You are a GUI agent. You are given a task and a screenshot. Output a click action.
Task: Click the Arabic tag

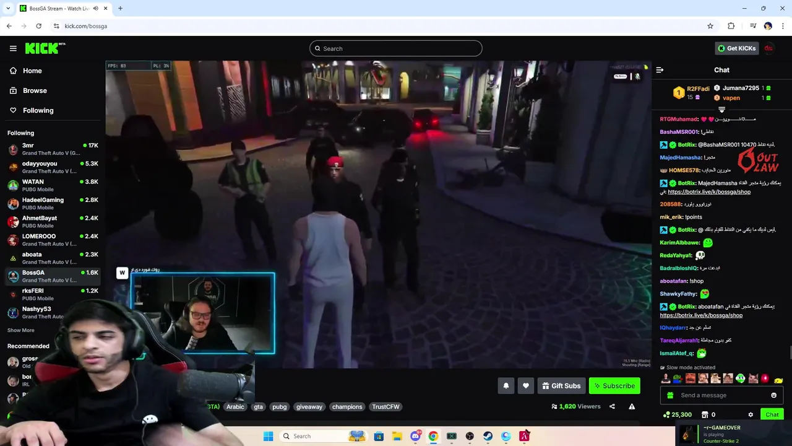[235, 406]
